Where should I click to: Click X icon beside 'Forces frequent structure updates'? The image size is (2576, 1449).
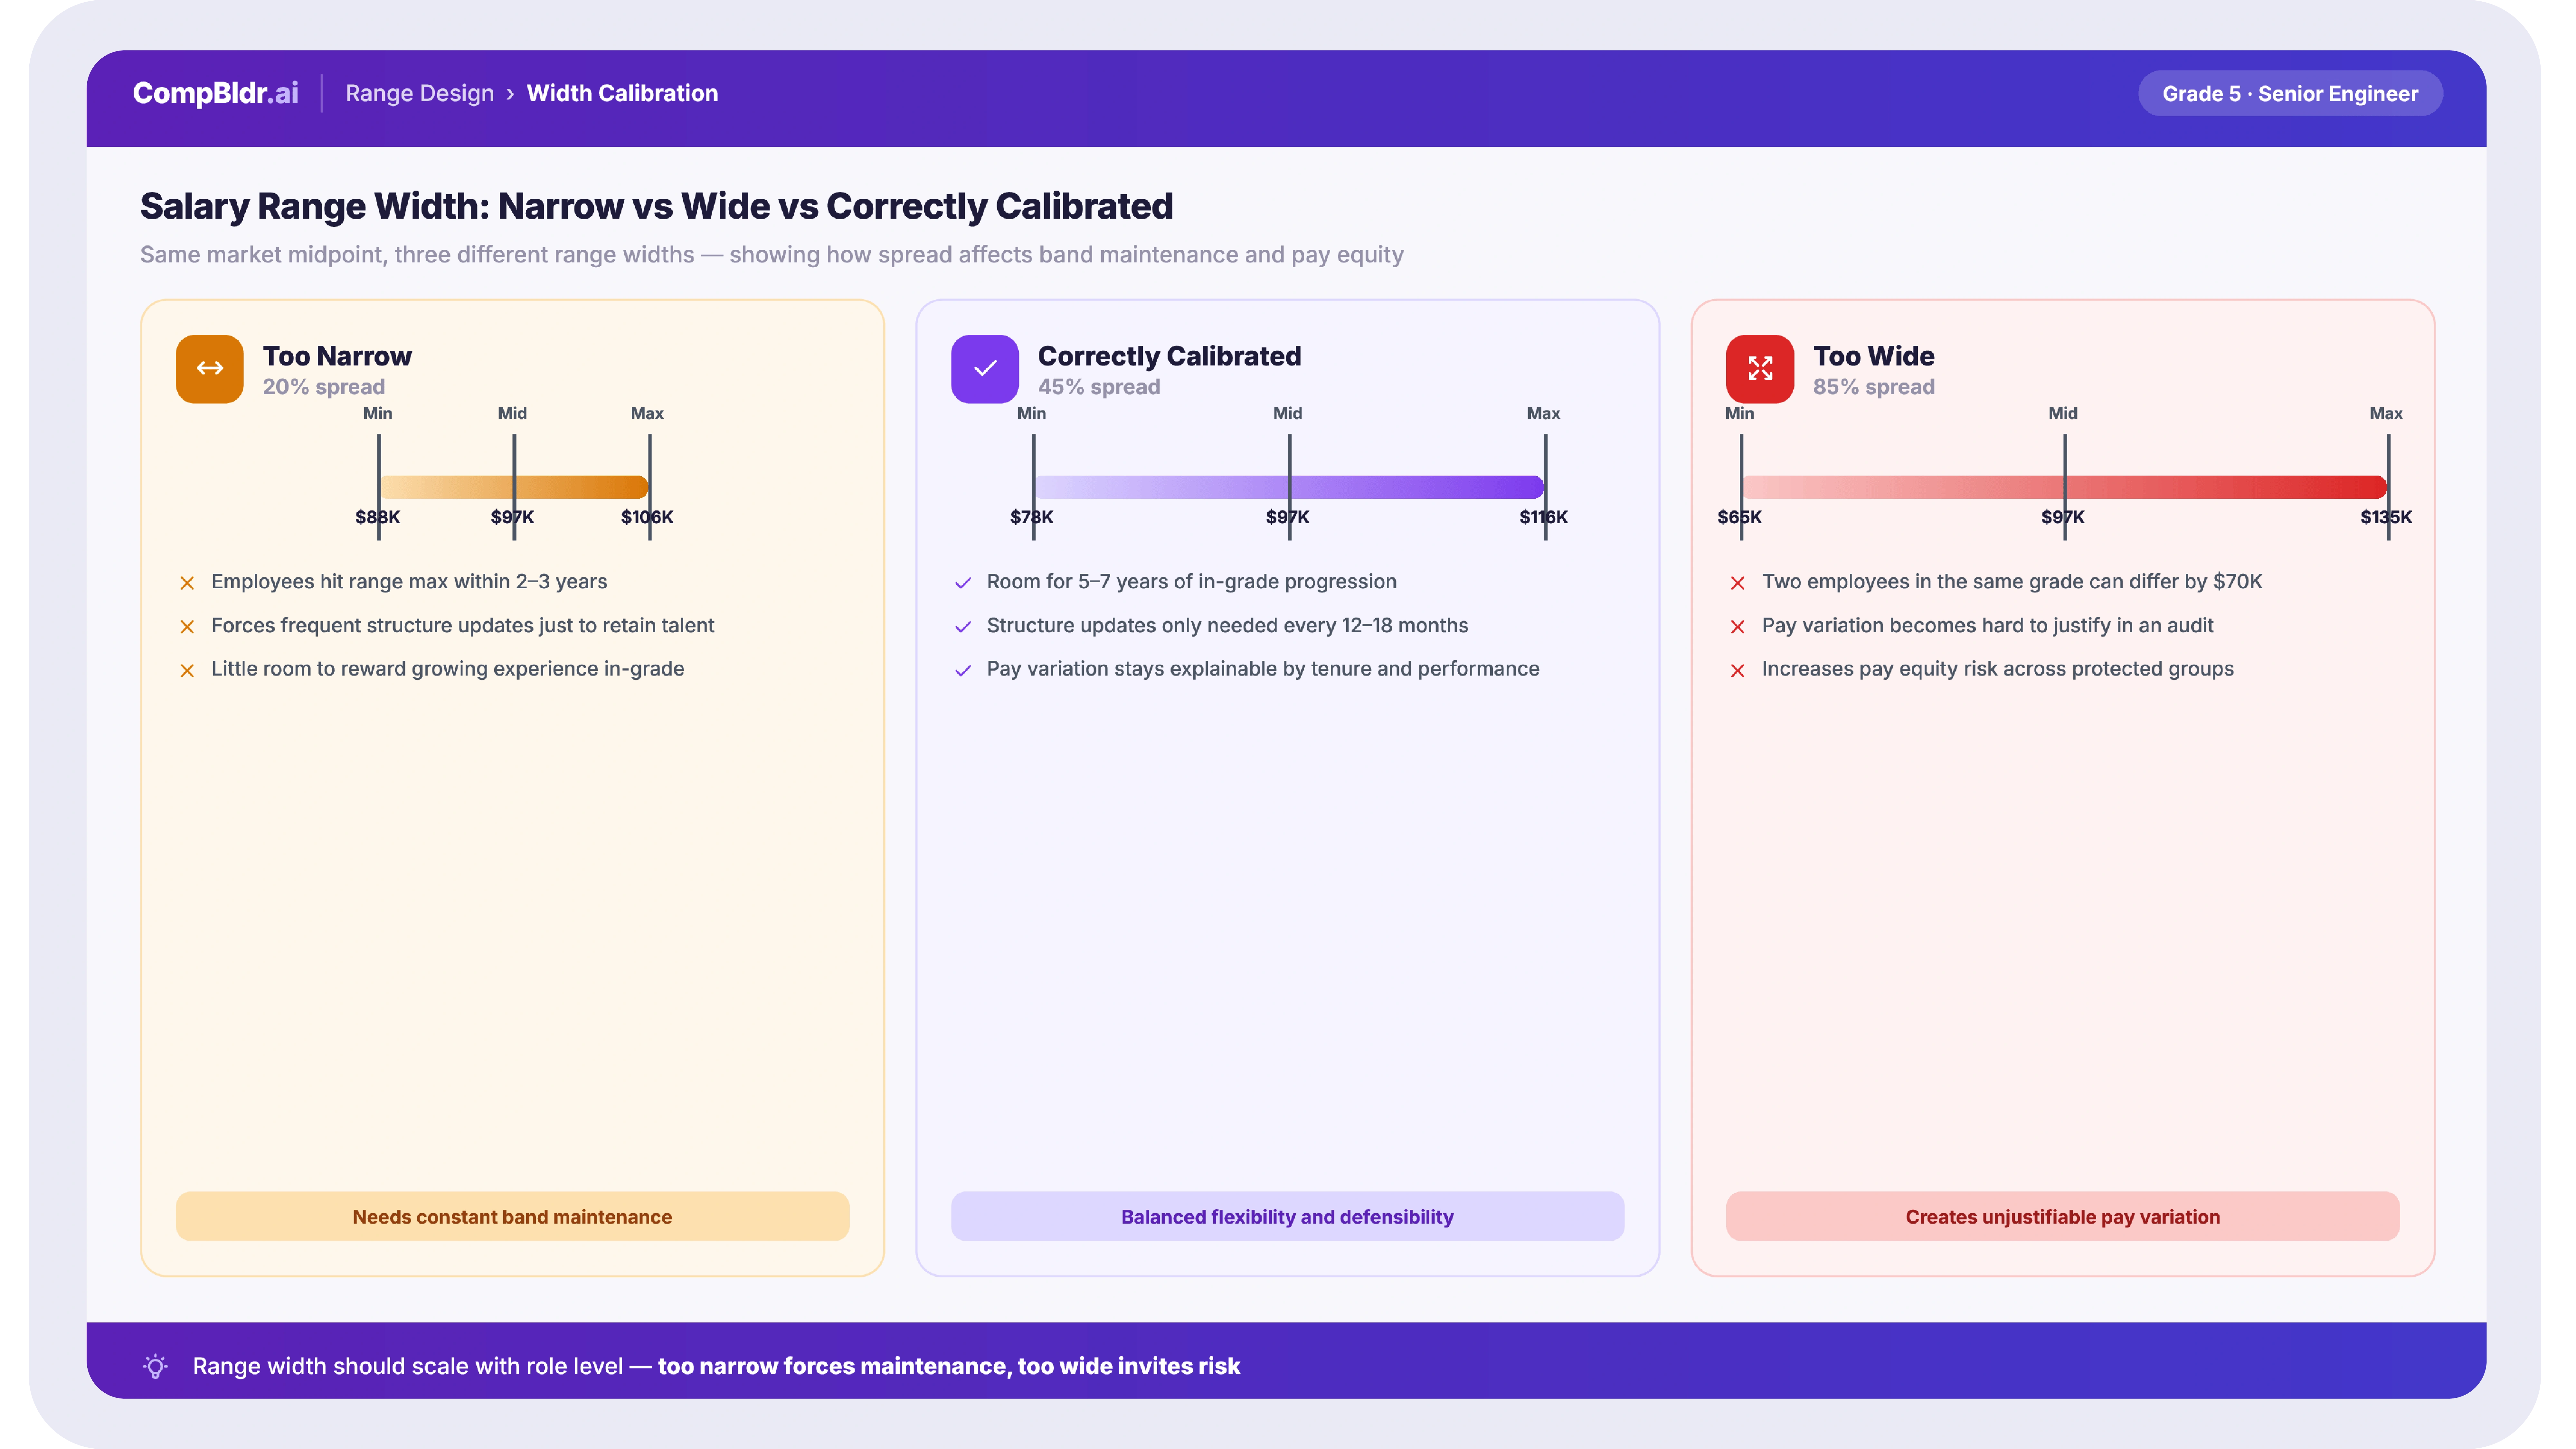click(187, 627)
